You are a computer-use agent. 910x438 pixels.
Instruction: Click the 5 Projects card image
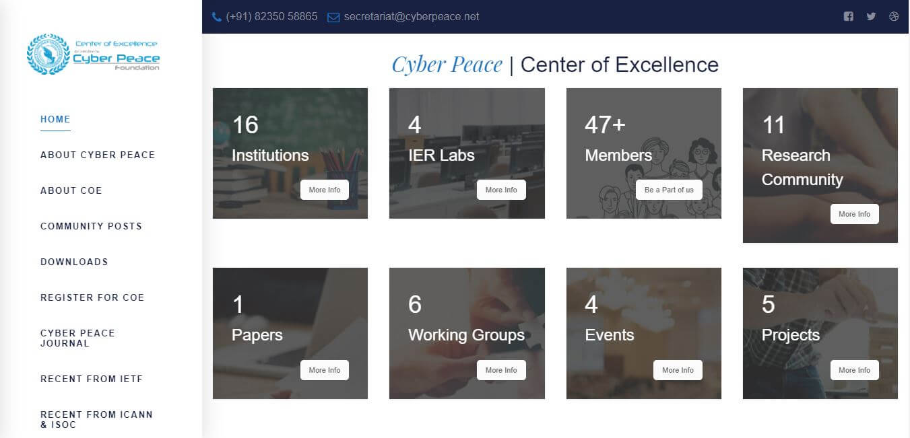click(x=820, y=334)
